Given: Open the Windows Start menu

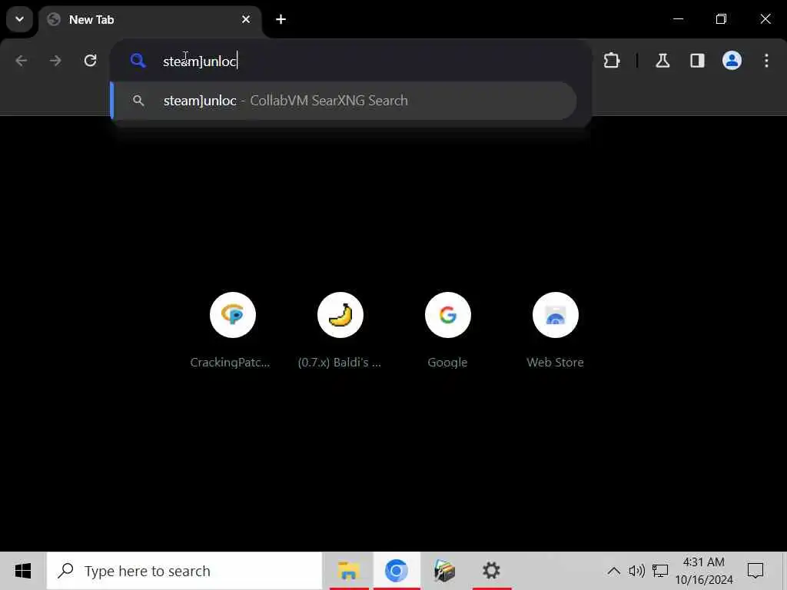Looking at the screenshot, I should click(23, 571).
